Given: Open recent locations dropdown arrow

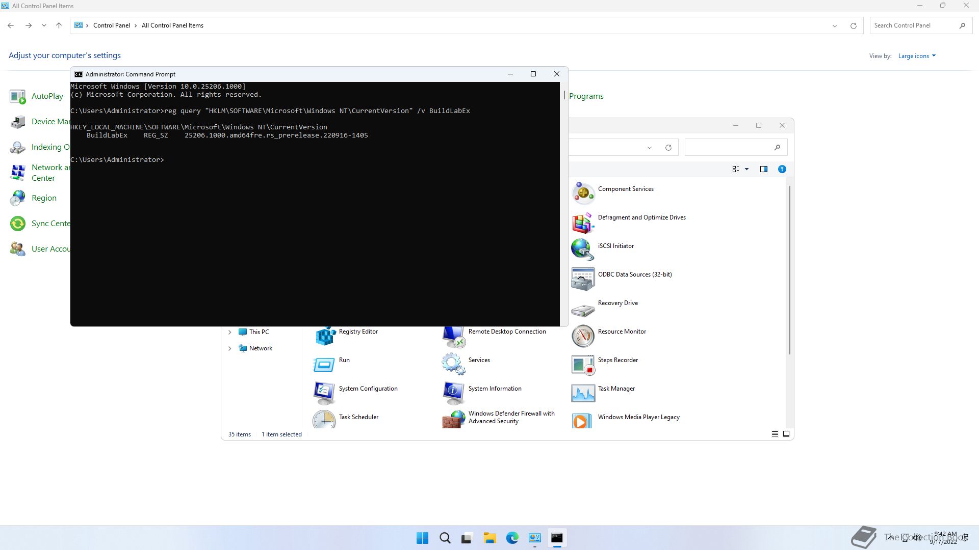Looking at the screenshot, I should pyautogui.click(x=44, y=25).
